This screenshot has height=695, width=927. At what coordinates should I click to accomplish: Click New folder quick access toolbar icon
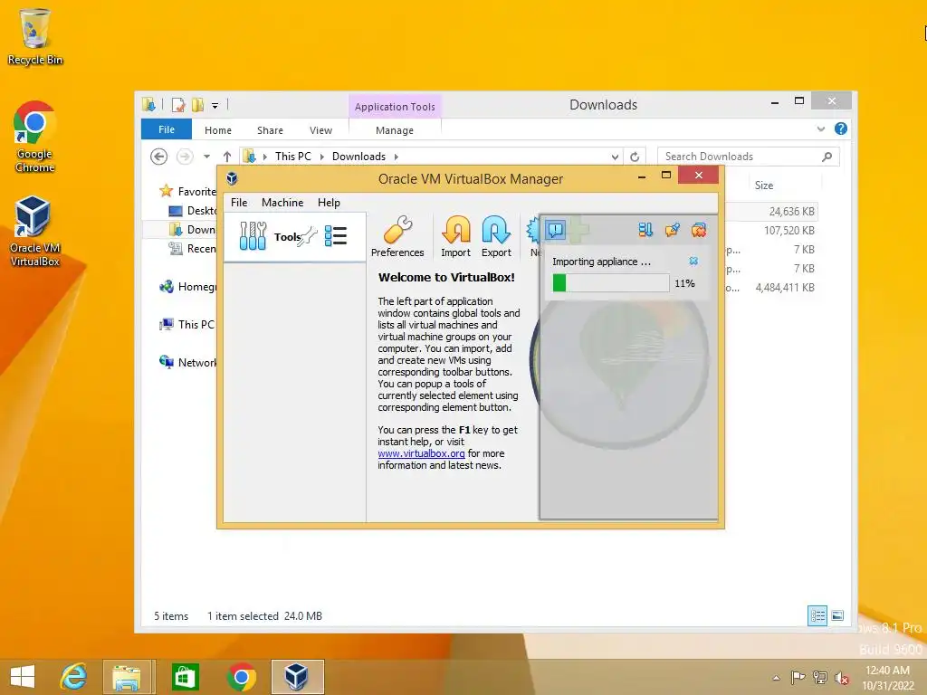pyautogui.click(x=197, y=105)
